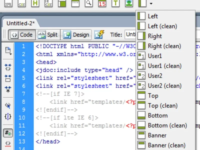Open the documents icon in code toolbar

[8, 51]
